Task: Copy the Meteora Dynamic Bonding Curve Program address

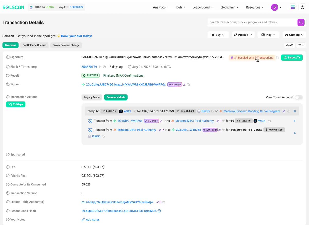Action: click(288, 111)
